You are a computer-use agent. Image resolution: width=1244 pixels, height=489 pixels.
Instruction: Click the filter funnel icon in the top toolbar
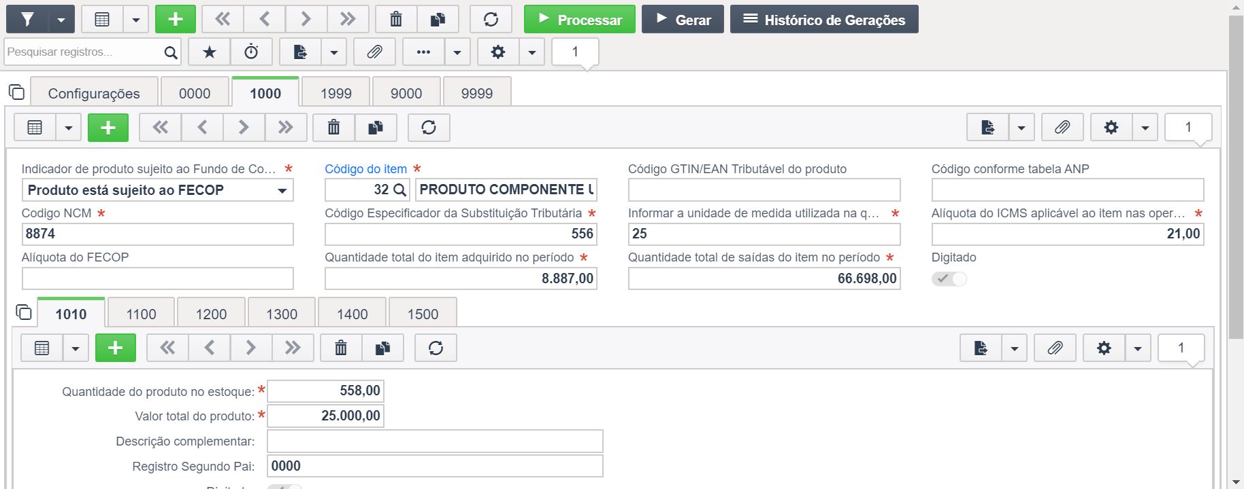[27, 19]
